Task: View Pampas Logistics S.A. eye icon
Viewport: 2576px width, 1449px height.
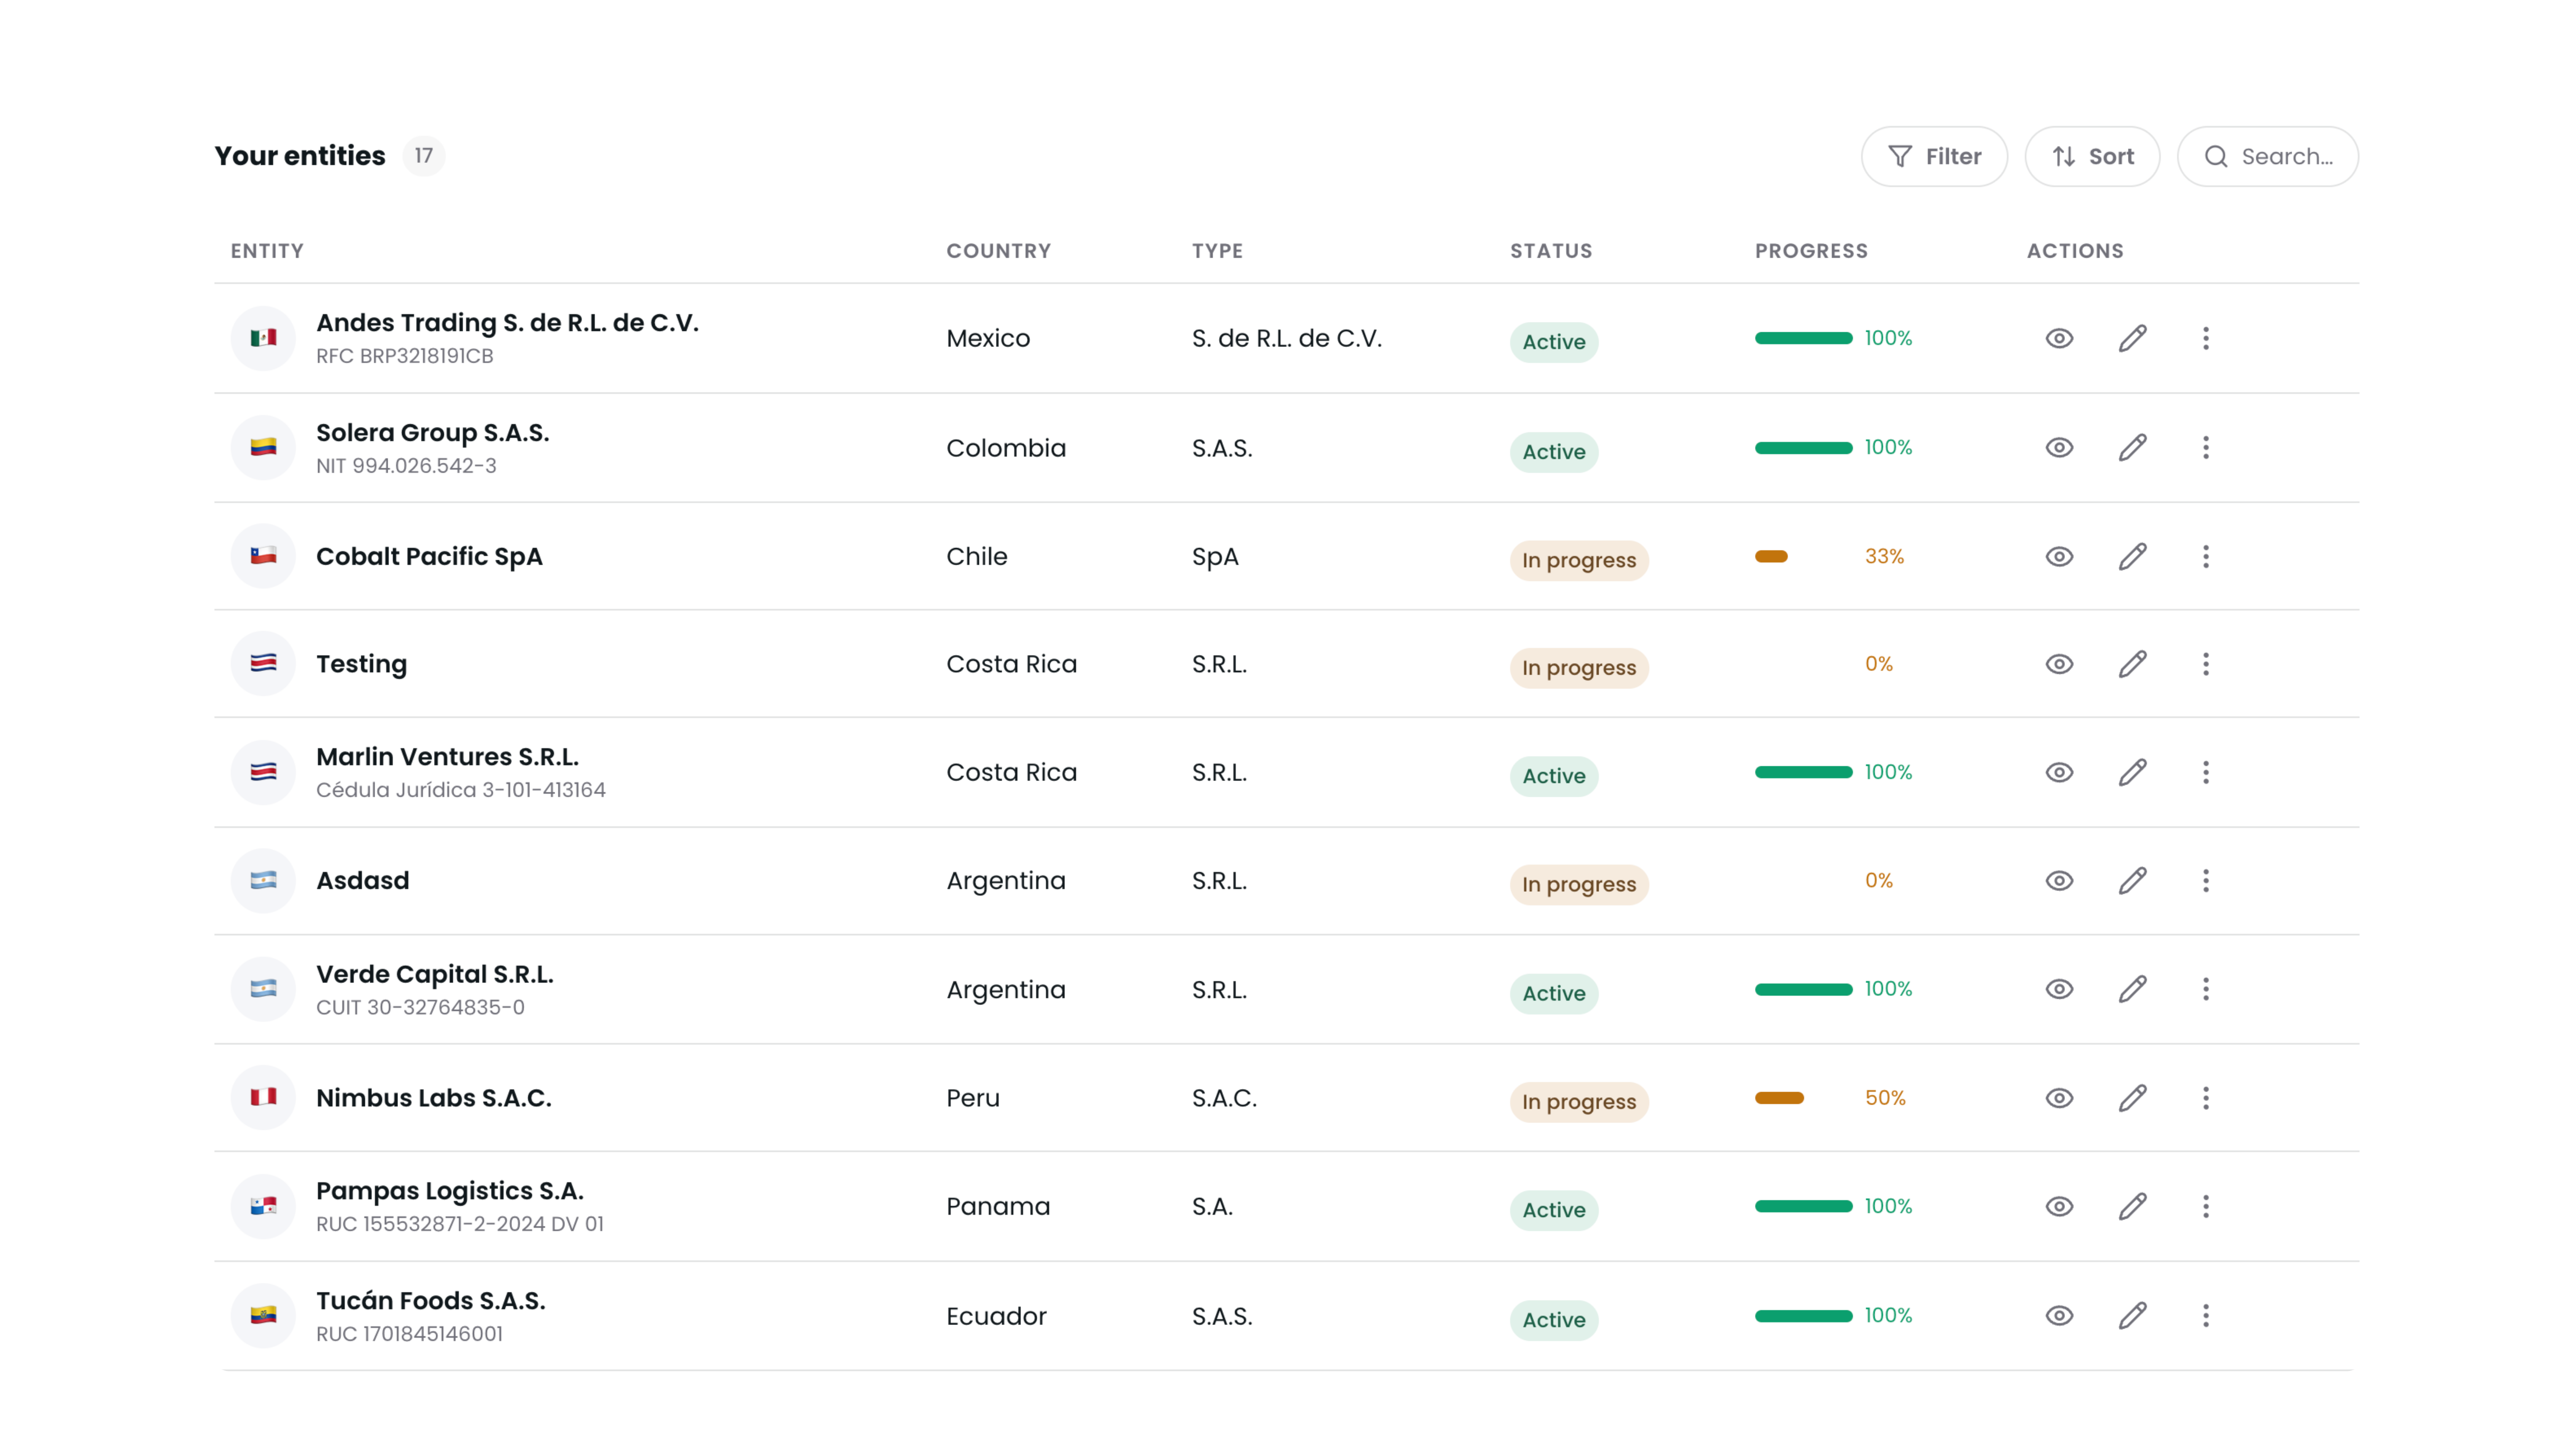Action: click(x=2059, y=1206)
